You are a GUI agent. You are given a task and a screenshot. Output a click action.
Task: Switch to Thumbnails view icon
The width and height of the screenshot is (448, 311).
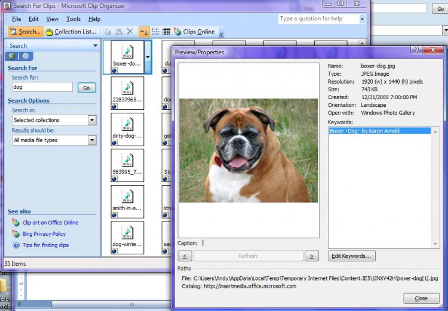click(144, 32)
